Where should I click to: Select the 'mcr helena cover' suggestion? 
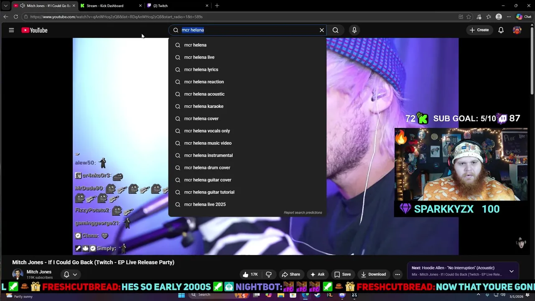coord(247,118)
